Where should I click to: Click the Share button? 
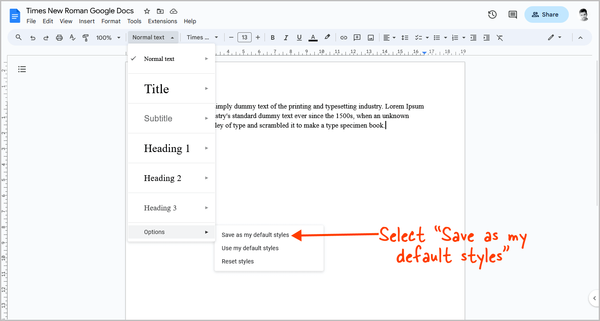[546, 14]
